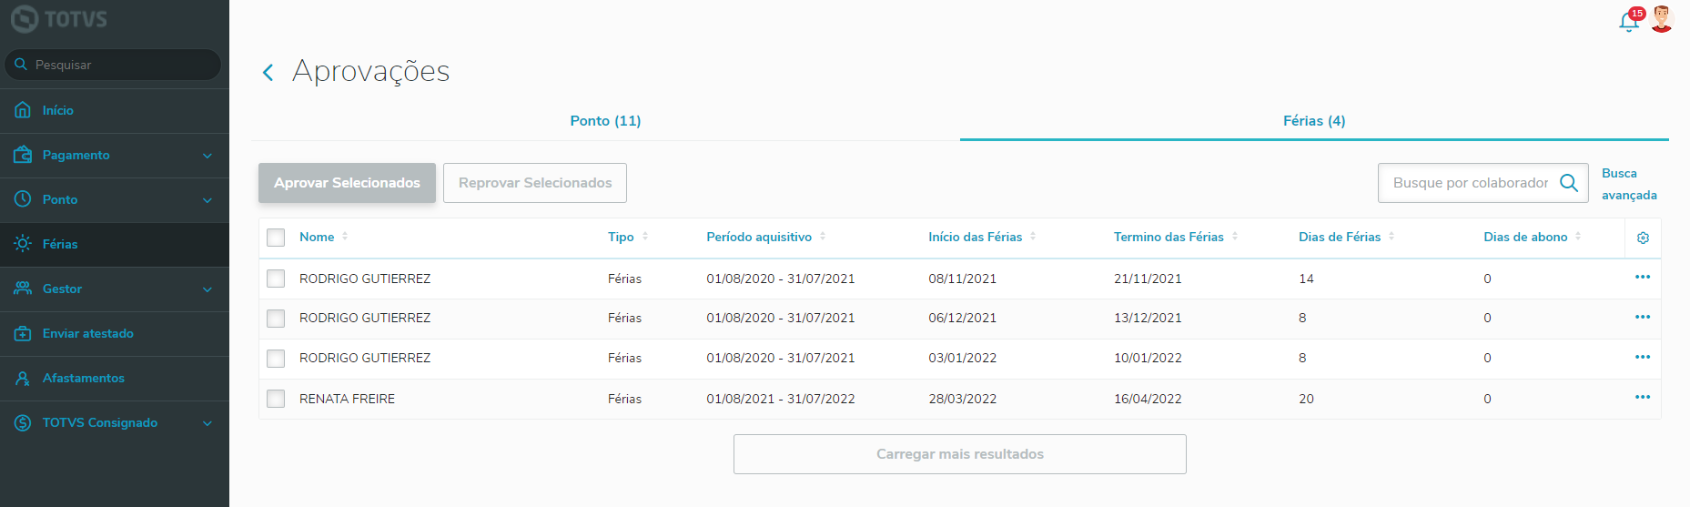This screenshot has width=1690, height=507.
Task: Click the Início home icon
Action: (x=23, y=110)
